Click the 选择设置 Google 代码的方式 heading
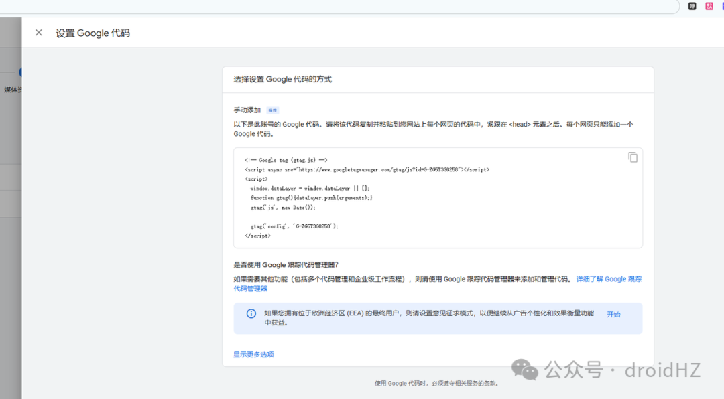Screen dimensions: 724x399 tap(283, 80)
